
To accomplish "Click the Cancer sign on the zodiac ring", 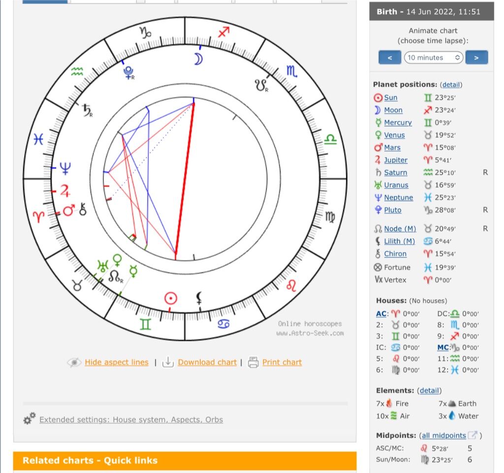I will pos(224,324).
